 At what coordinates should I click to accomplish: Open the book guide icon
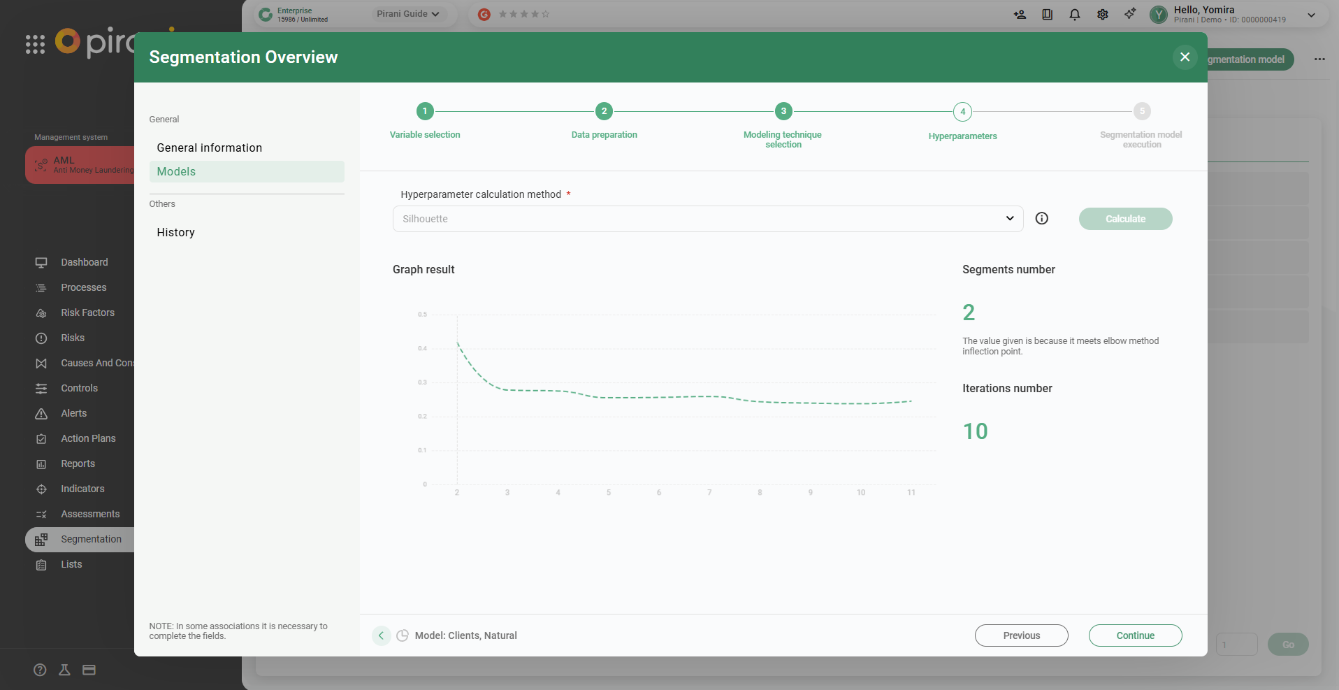(x=1047, y=15)
